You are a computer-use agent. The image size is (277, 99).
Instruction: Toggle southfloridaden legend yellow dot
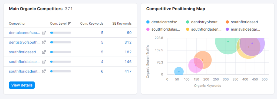click(x=188, y=29)
